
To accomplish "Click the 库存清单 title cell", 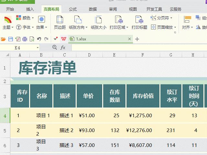I will click(48, 68).
